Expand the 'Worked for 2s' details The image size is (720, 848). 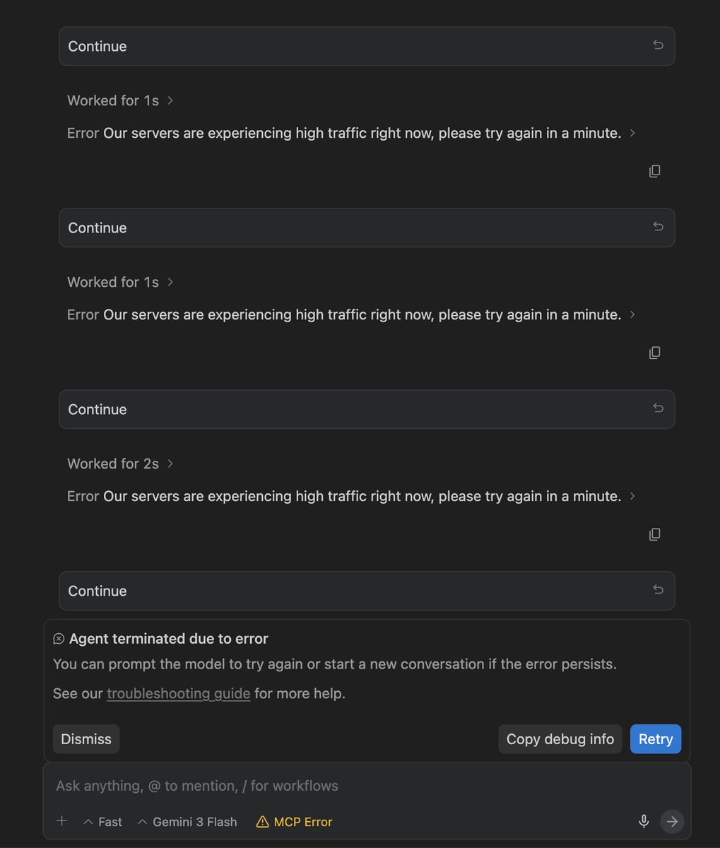coord(120,464)
